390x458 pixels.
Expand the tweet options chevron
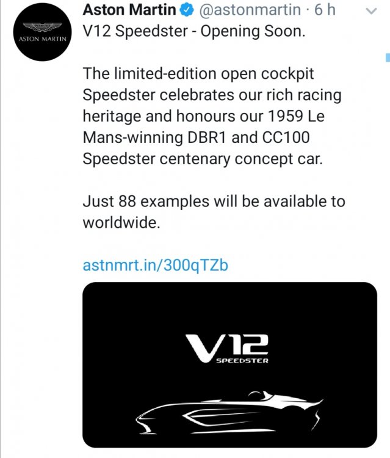(372, 11)
